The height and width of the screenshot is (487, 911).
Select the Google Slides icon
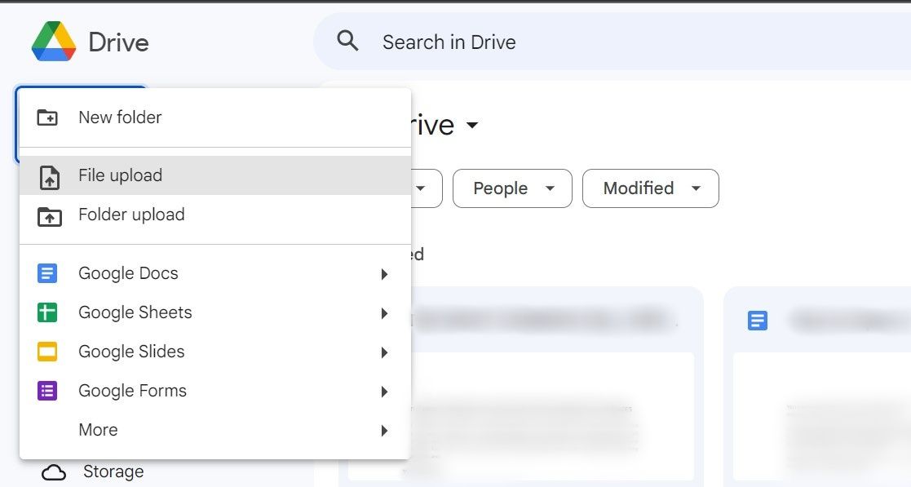pyautogui.click(x=47, y=352)
